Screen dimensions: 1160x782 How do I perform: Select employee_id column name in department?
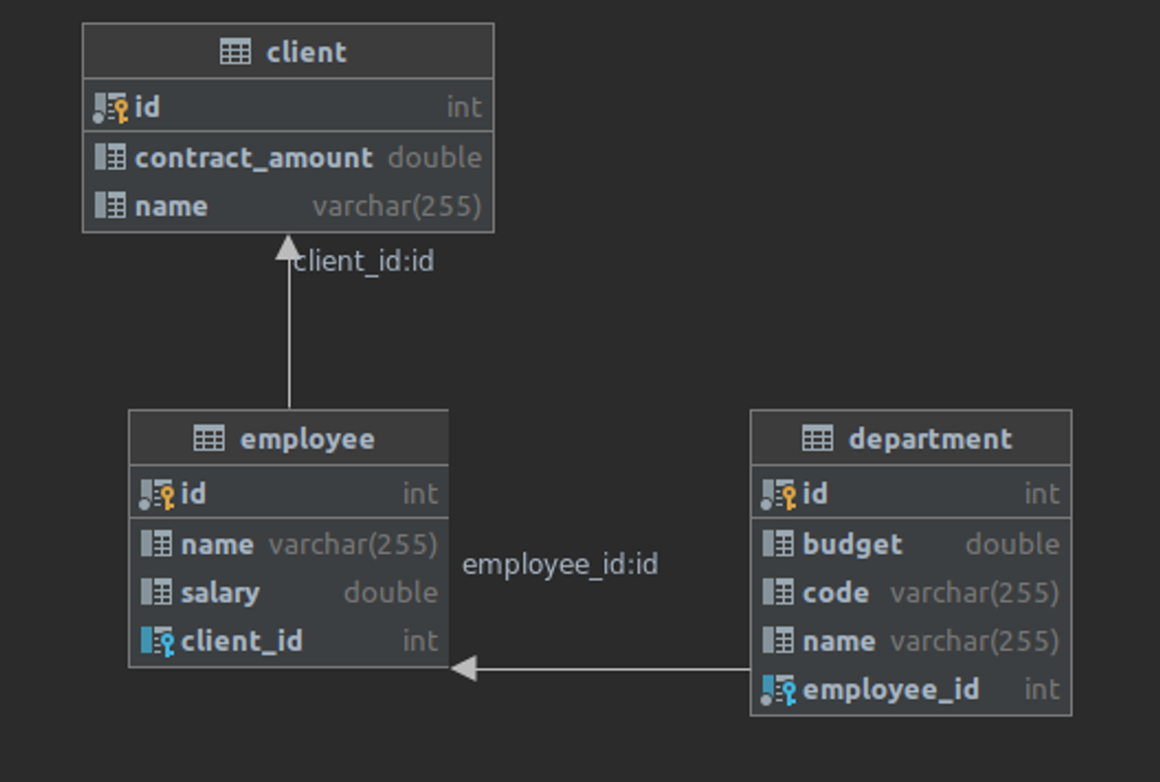pos(890,690)
